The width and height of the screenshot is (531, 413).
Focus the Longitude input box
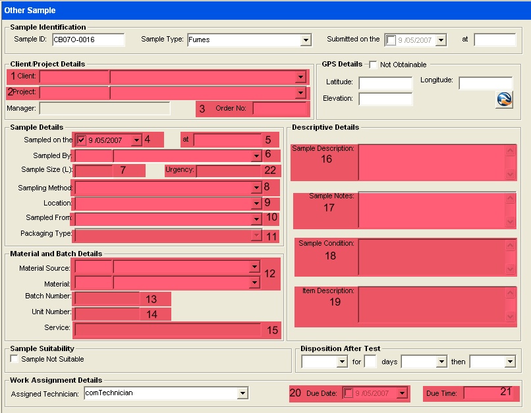485,83
